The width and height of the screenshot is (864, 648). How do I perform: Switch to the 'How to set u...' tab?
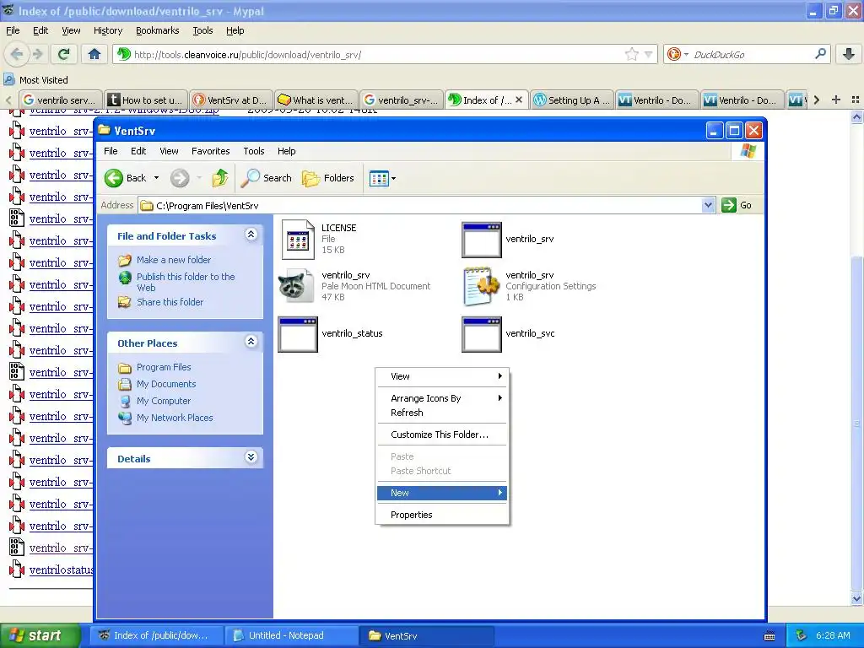click(x=146, y=100)
